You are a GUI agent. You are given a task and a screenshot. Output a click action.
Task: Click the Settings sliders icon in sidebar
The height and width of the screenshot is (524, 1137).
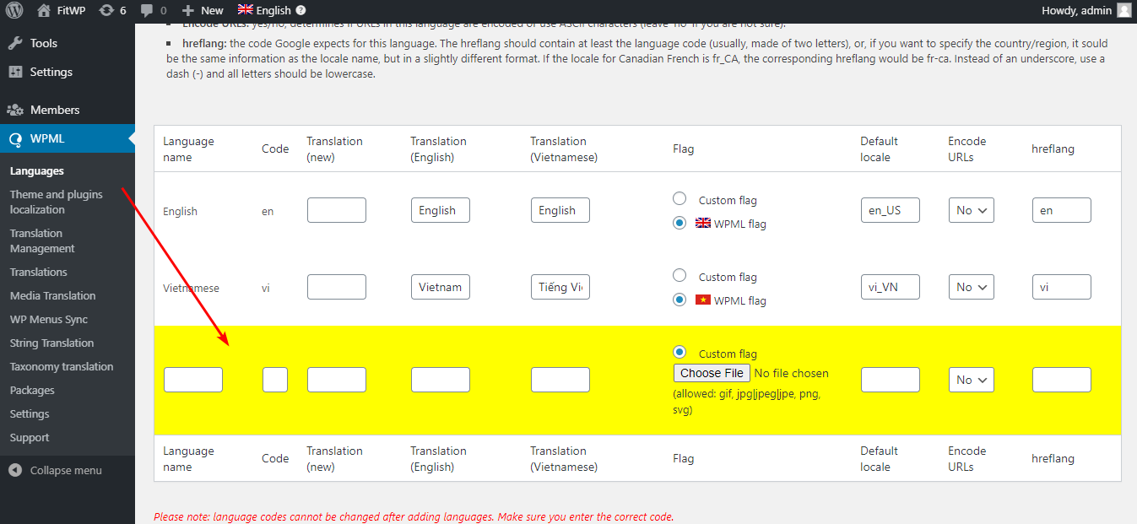(x=15, y=72)
